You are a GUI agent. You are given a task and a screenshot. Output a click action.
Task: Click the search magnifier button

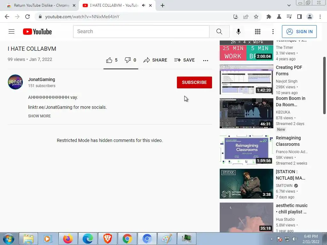219,32
